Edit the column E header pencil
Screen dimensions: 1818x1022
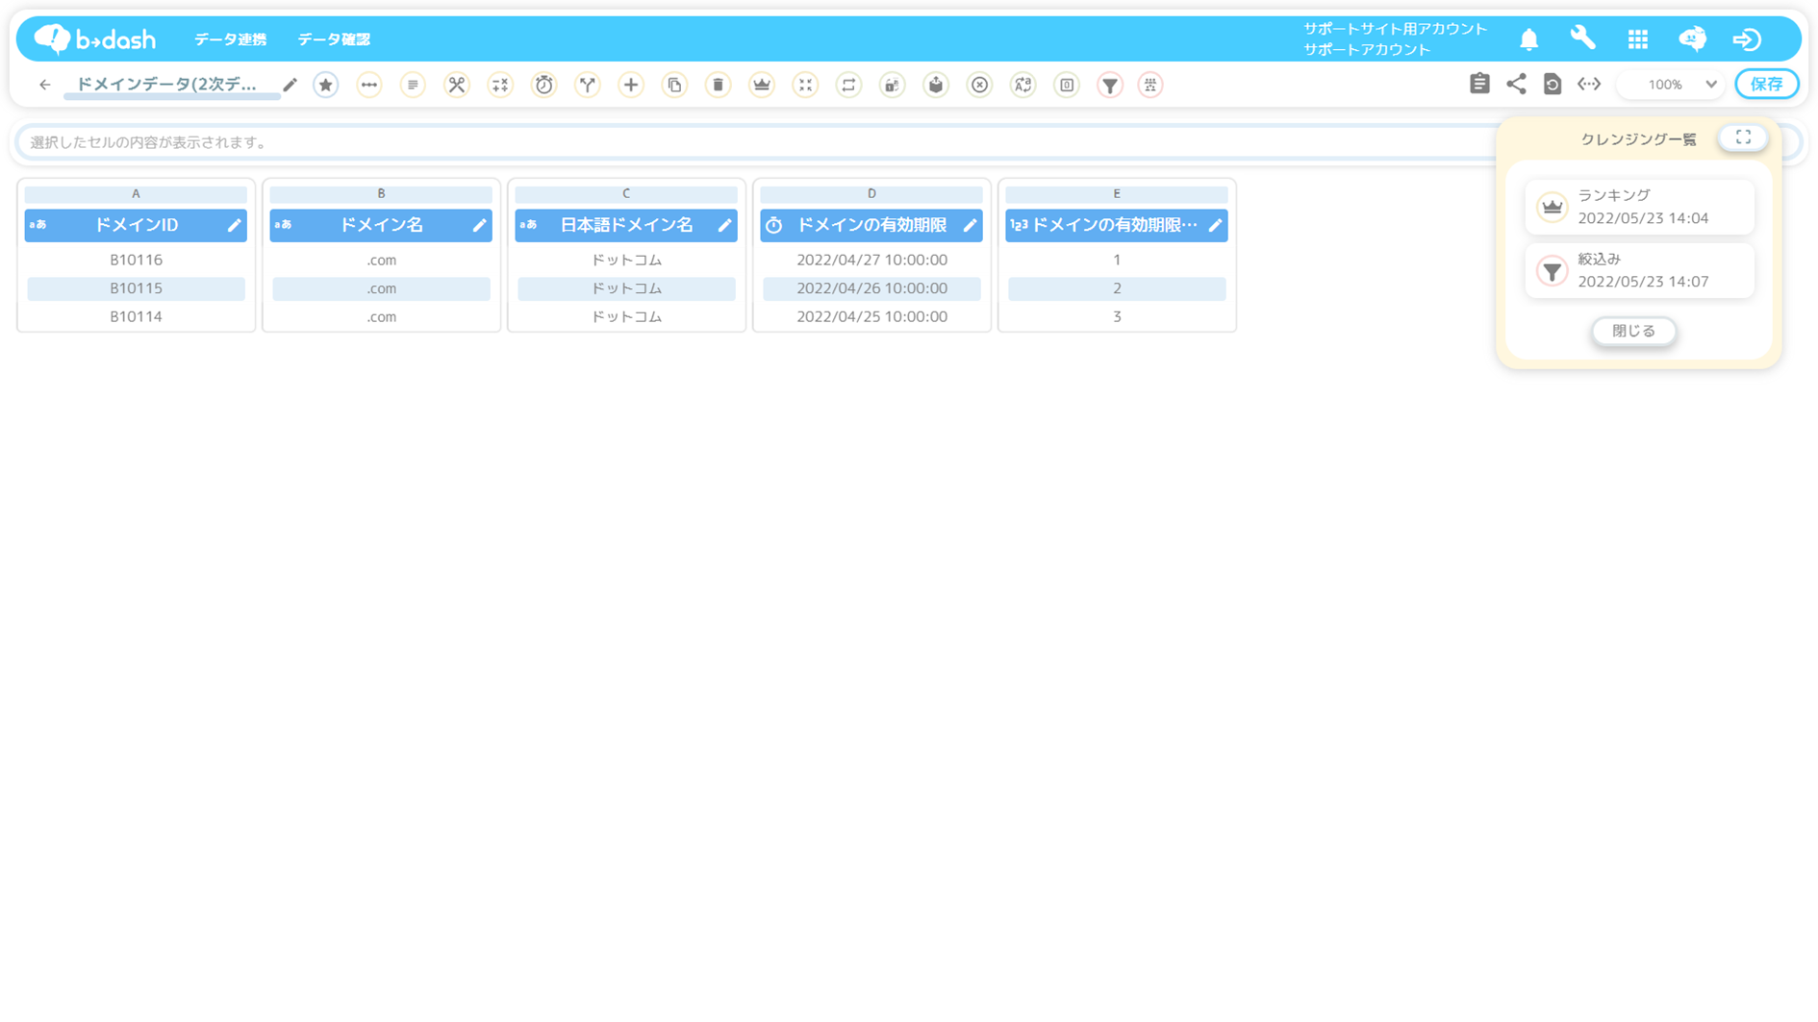(1215, 225)
